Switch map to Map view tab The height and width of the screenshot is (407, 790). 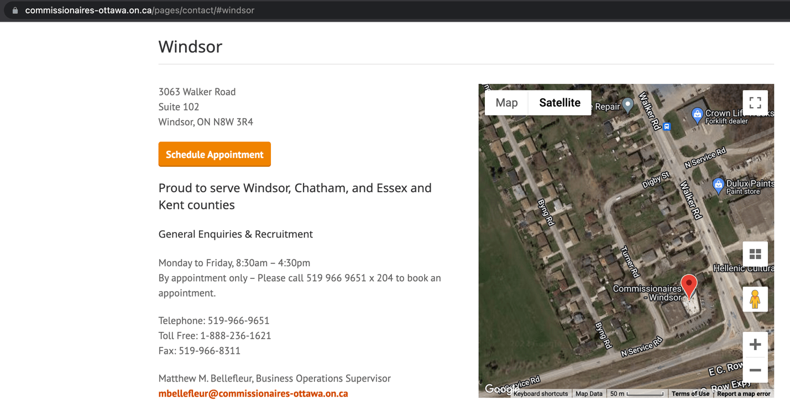pos(506,103)
